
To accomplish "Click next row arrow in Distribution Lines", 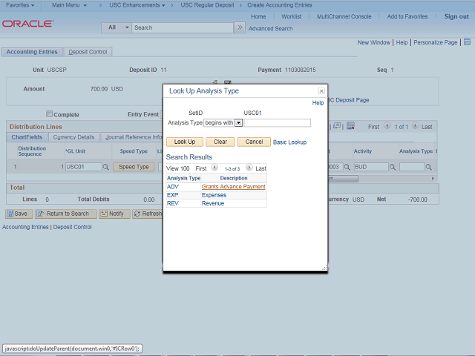I will pos(416,125).
